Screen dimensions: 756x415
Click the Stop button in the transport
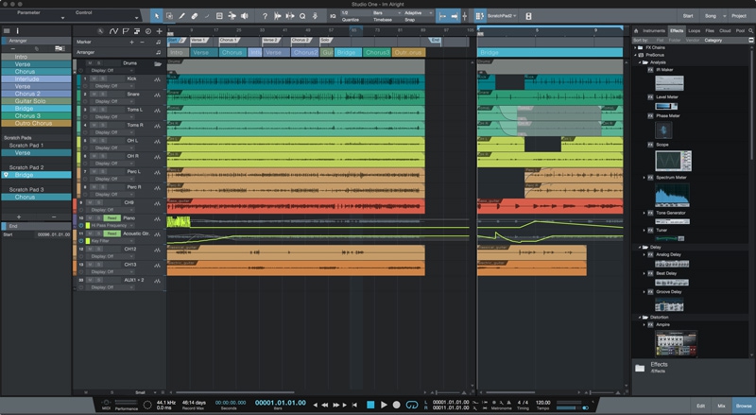coord(370,405)
